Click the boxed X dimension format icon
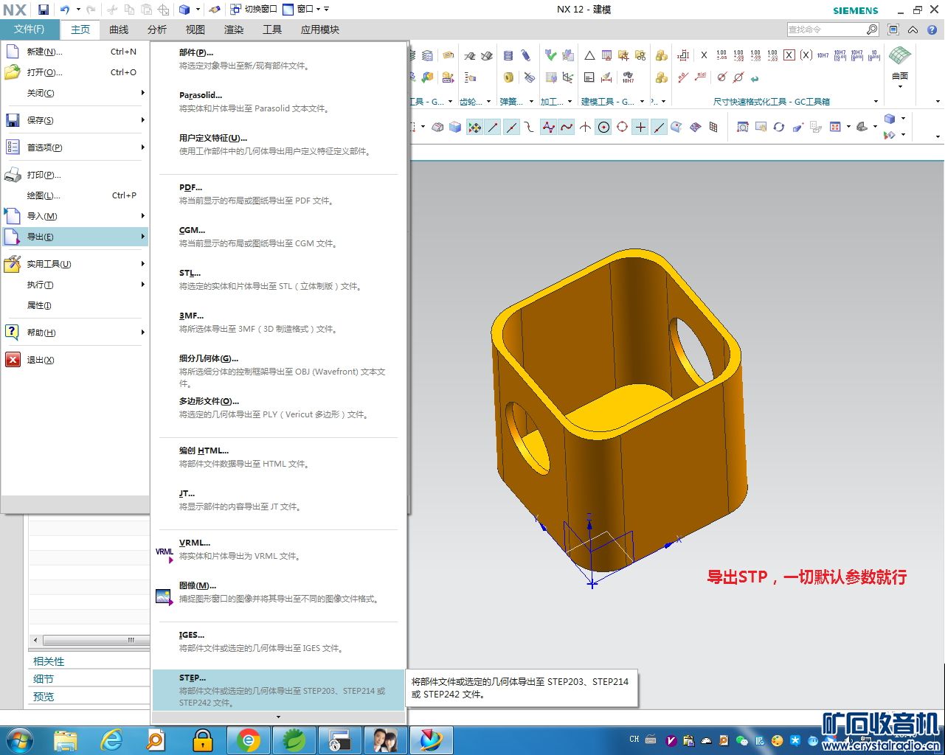The width and height of the screenshot is (945, 755). 789,55
